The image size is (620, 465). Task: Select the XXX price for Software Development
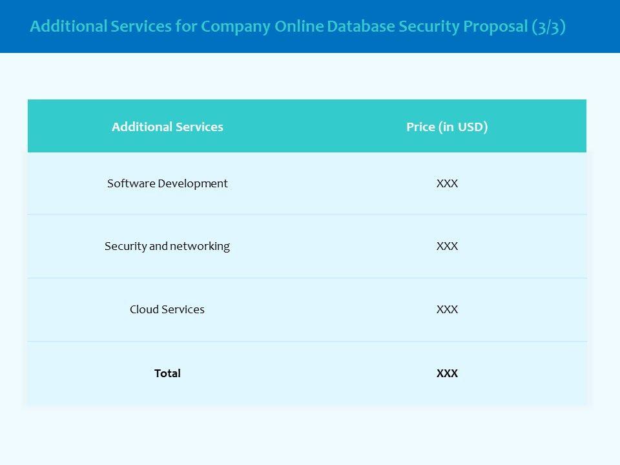(x=447, y=183)
